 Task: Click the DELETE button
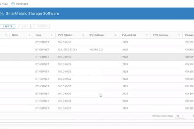tap(40, 26)
